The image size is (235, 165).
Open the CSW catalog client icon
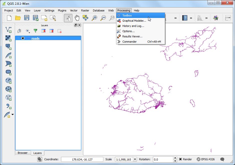(x=228, y=18)
